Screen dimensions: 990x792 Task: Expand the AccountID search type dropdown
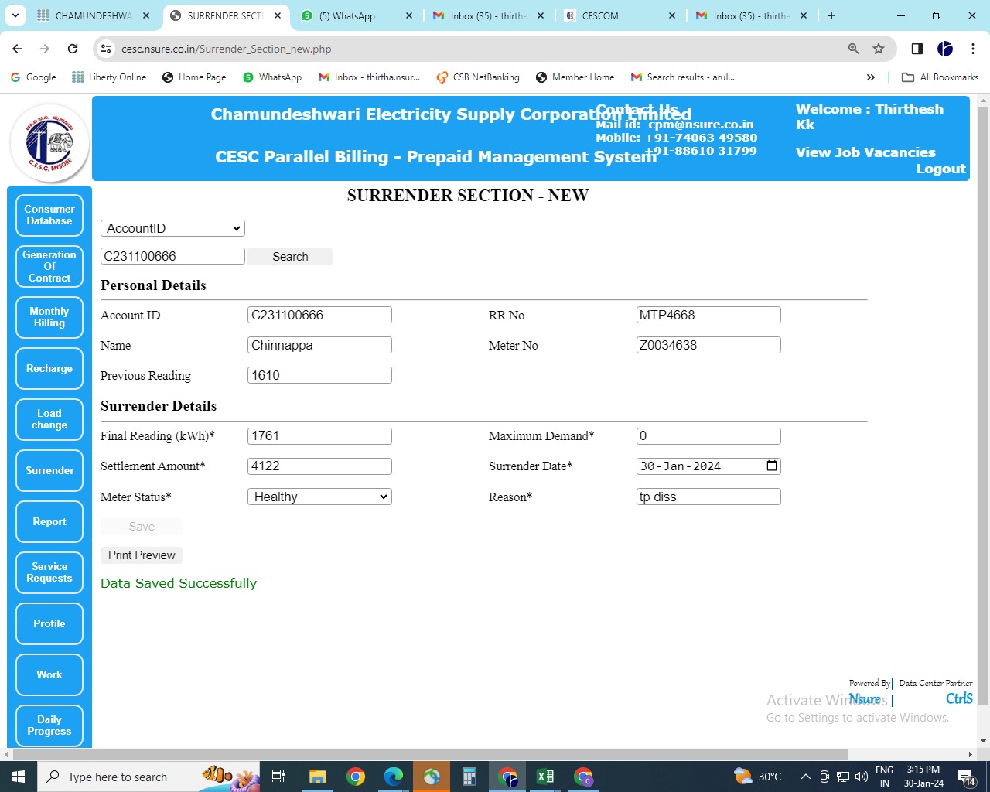[172, 228]
